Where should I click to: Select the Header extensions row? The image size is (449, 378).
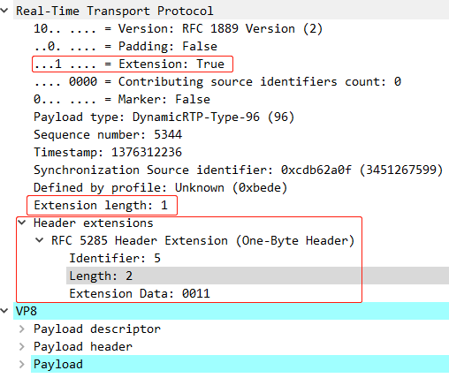(x=94, y=223)
